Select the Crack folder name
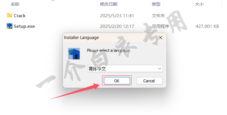This screenshot has height=115, width=227. point(20,15)
